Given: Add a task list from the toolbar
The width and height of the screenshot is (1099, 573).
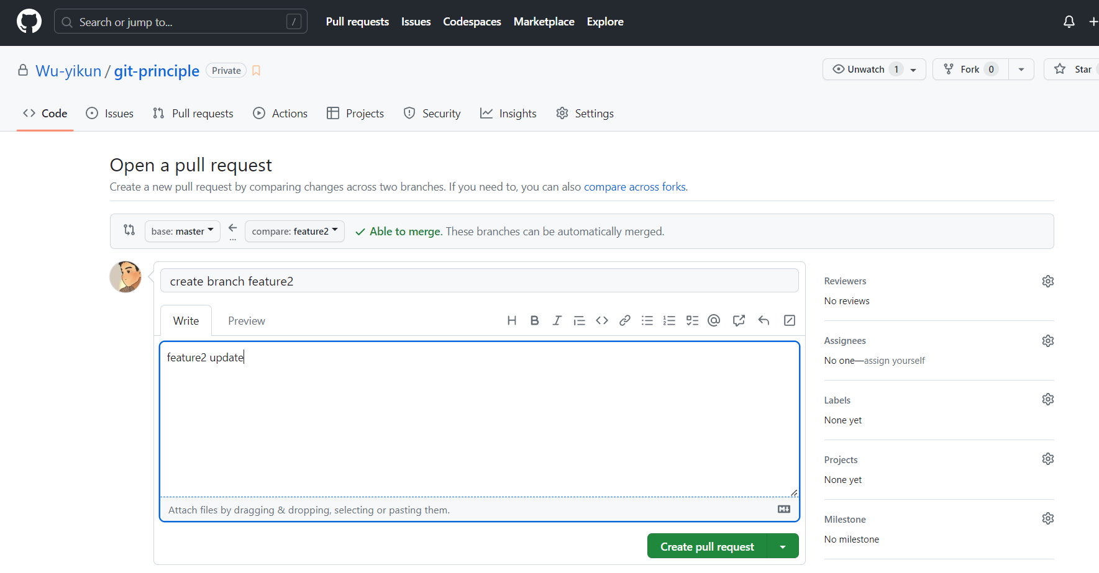Looking at the screenshot, I should [x=692, y=320].
